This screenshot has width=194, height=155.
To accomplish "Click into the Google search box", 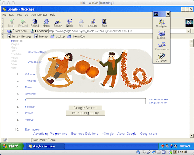I will click(x=85, y=101).
